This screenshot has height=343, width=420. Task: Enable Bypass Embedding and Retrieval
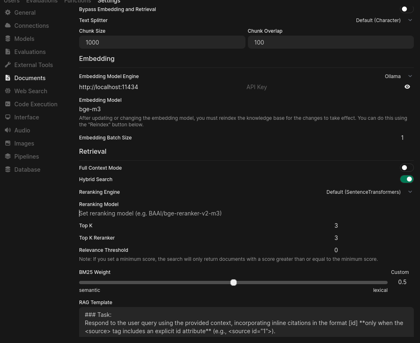(x=406, y=9)
